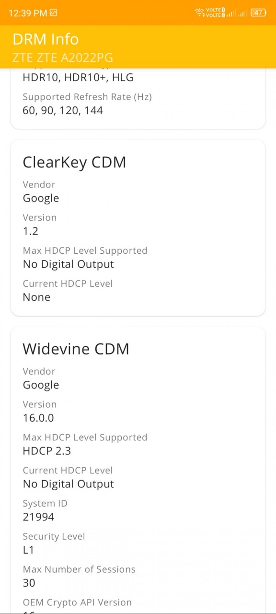Tap the 12:39 PM clock

[28, 13]
